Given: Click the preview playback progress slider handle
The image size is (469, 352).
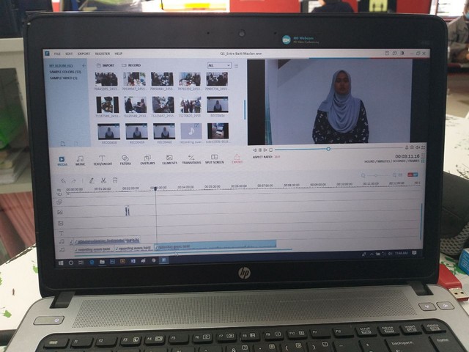Looking at the screenshot, I should [328, 149].
